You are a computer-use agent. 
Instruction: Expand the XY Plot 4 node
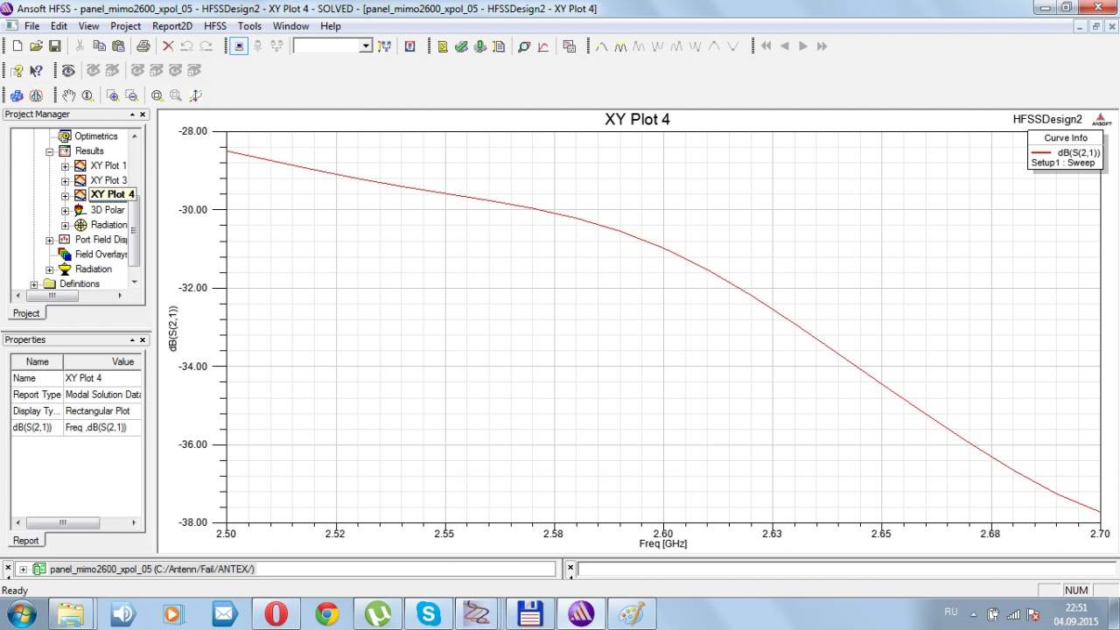pyautogui.click(x=65, y=195)
